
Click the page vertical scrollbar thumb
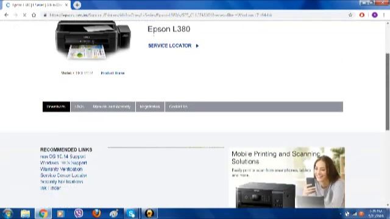388,91
